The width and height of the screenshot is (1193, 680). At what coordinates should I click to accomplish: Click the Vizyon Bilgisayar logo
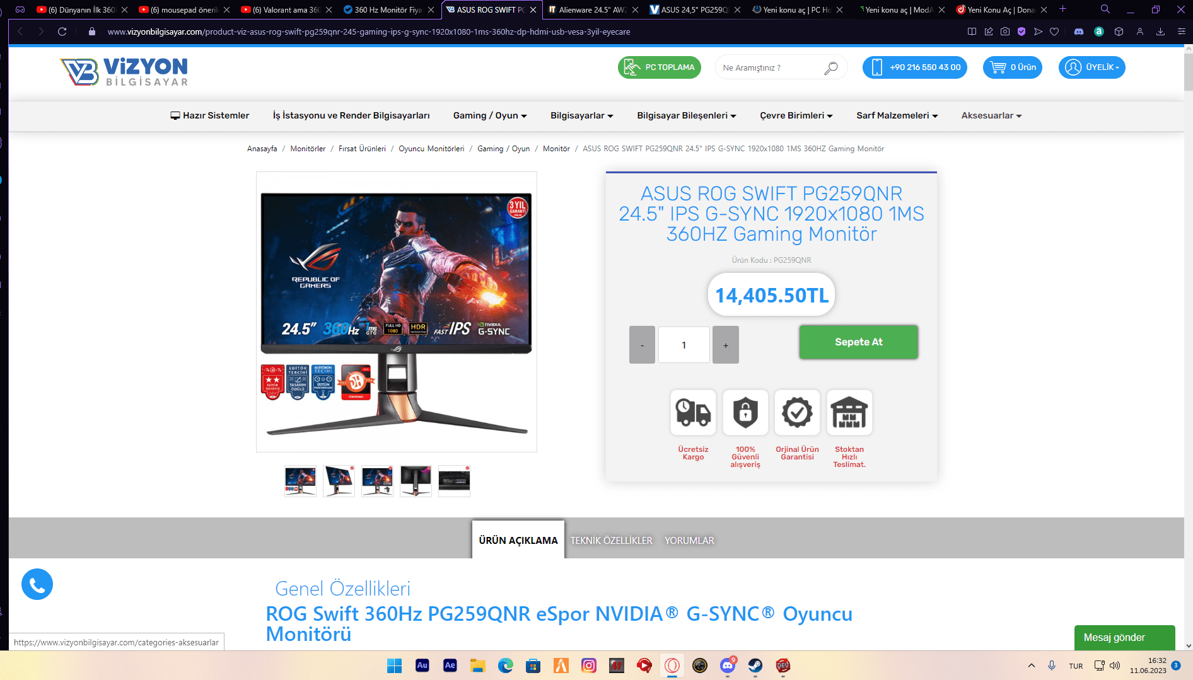click(124, 71)
